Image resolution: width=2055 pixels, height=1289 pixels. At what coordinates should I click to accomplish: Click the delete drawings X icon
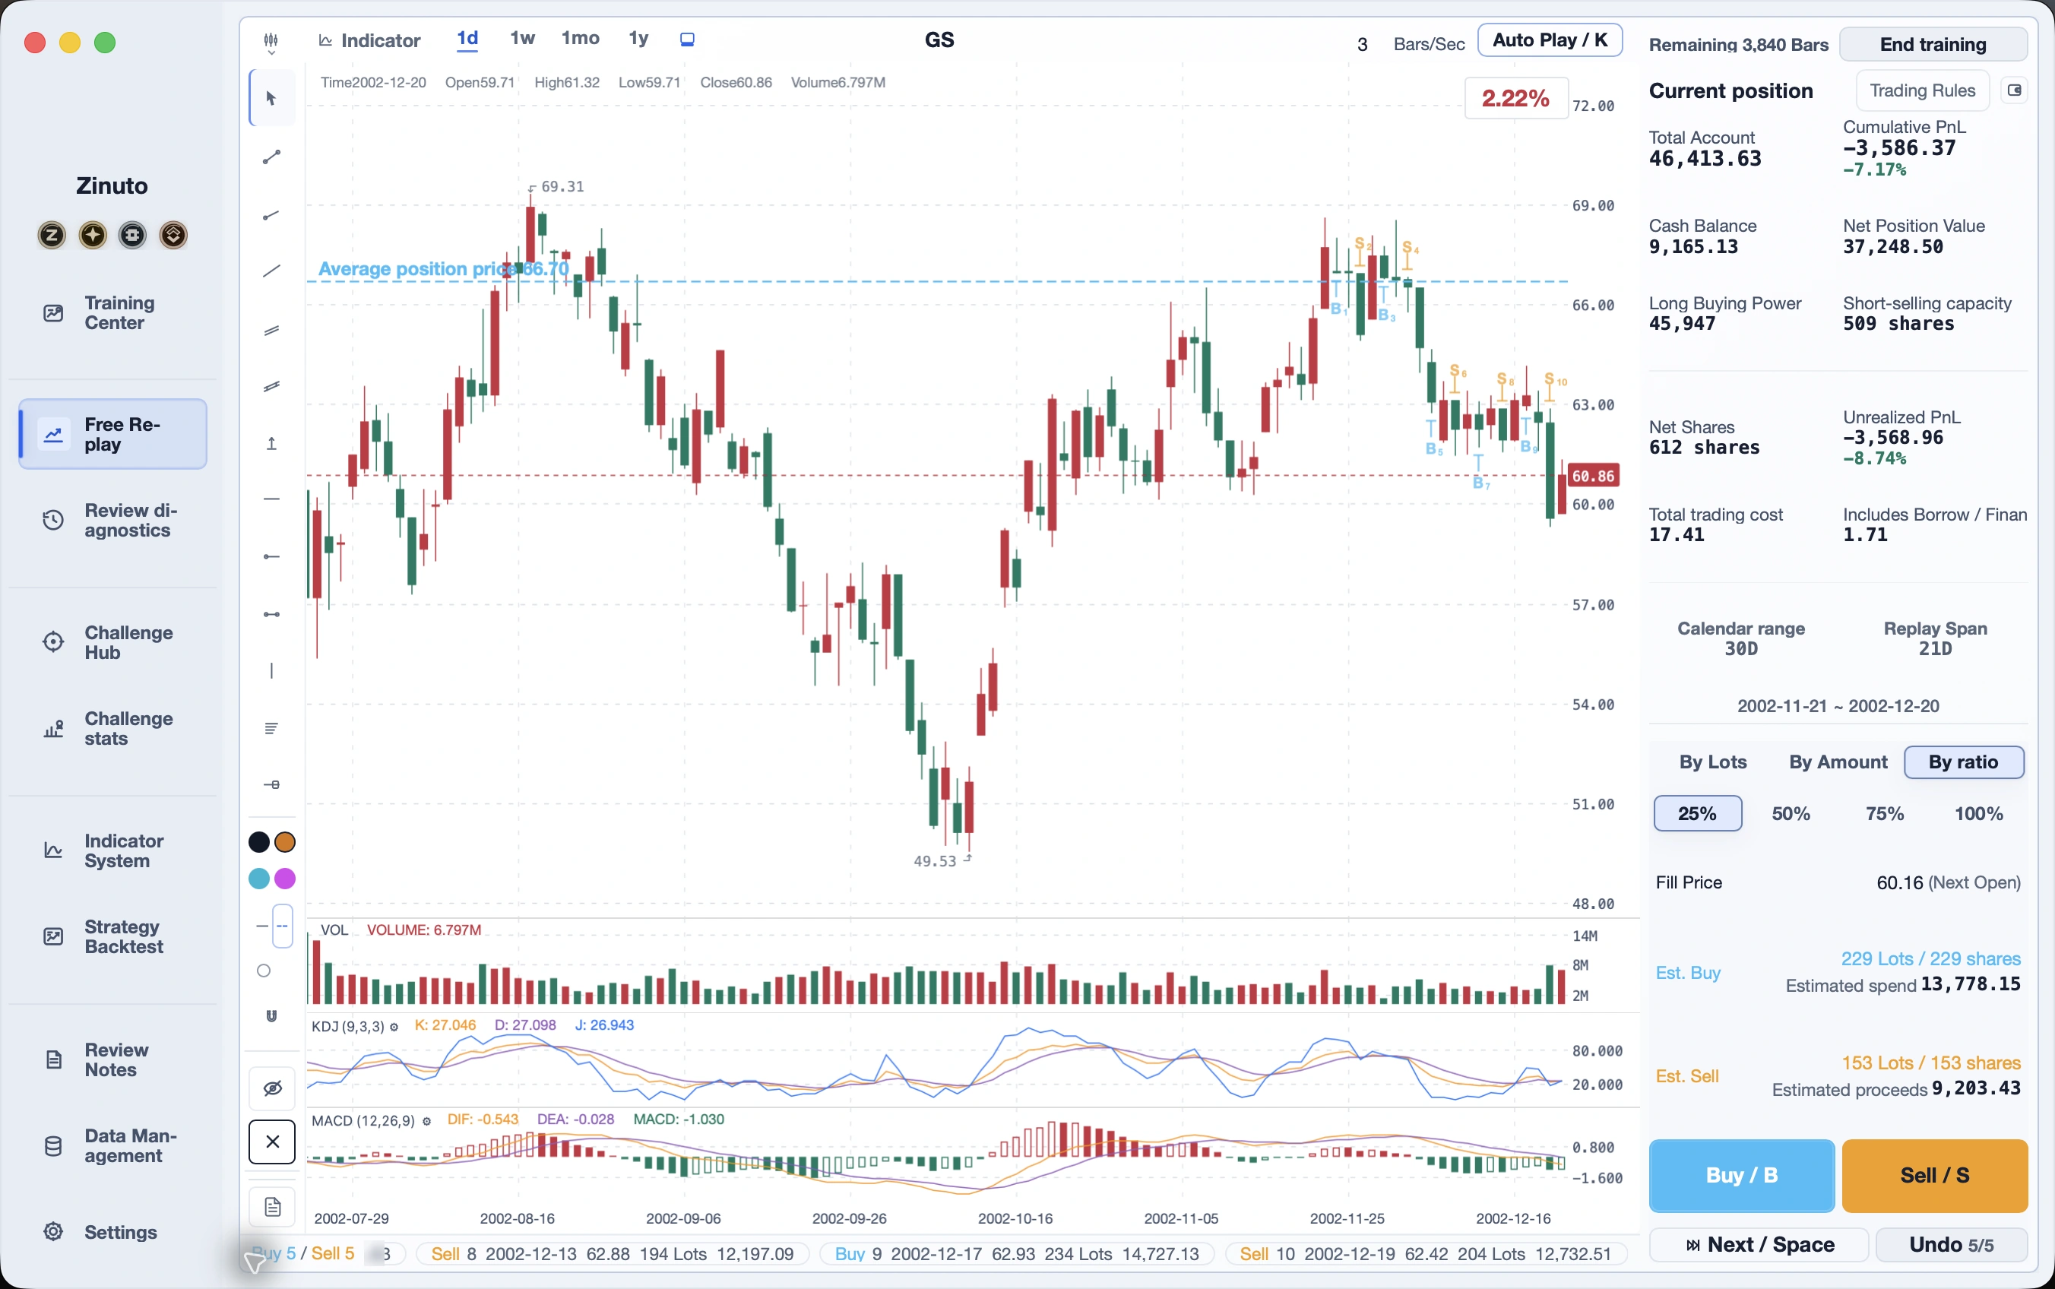[272, 1142]
